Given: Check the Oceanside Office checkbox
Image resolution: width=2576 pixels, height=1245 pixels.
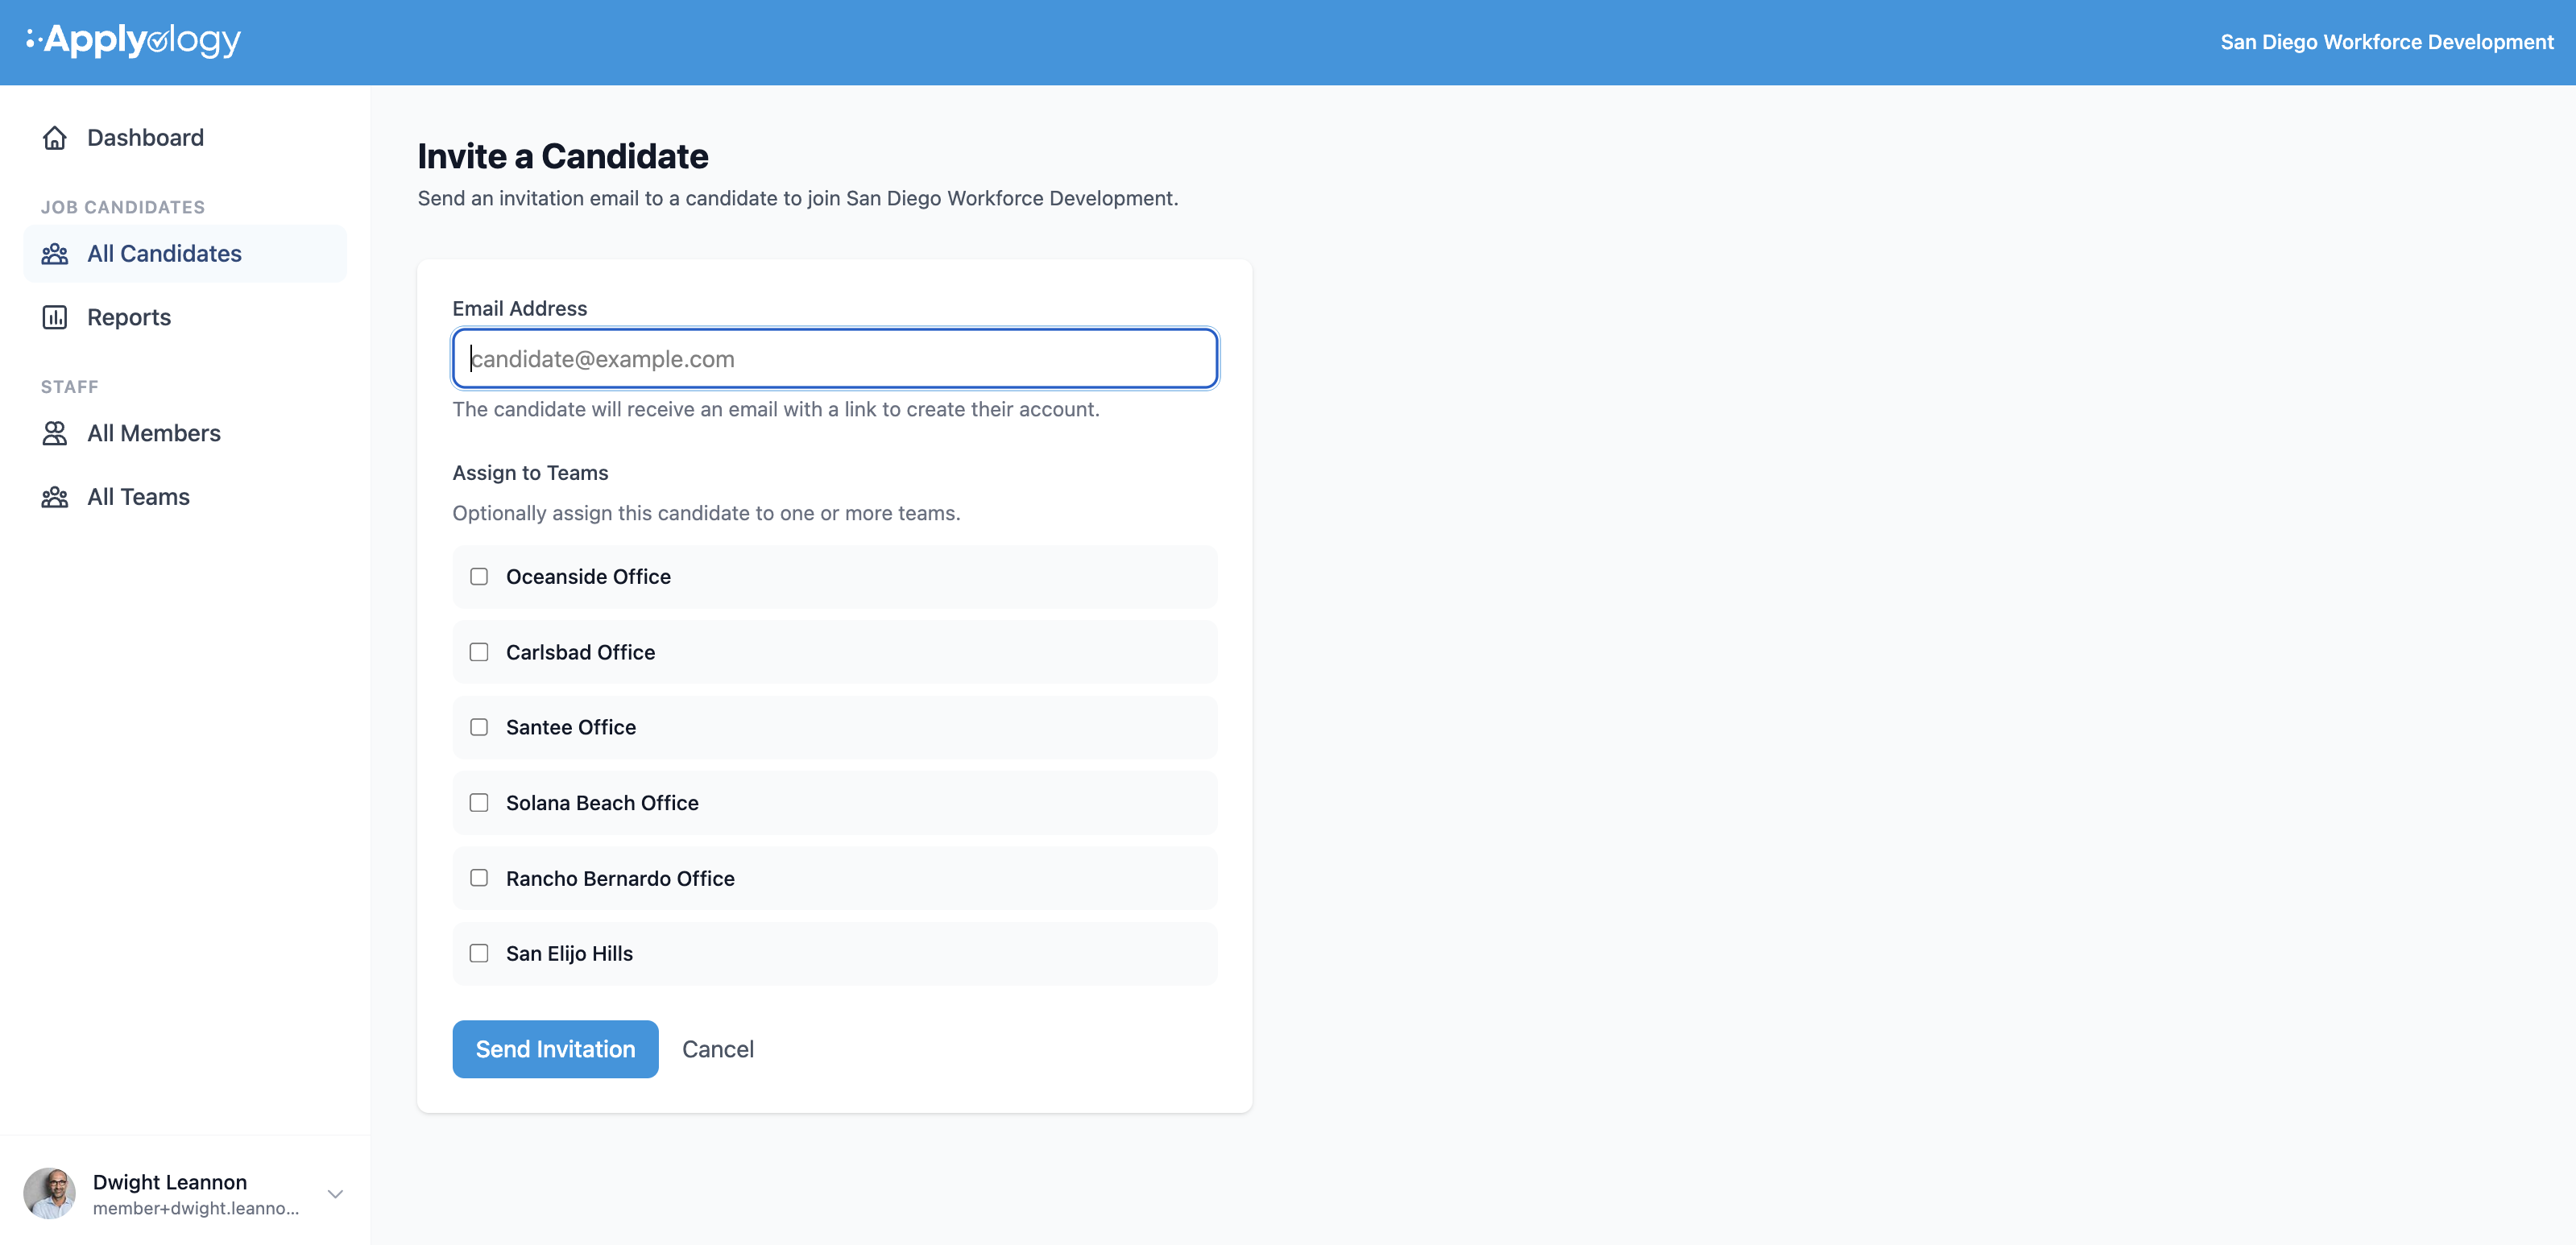Looking at the screenshot, I should click(479, 577).
